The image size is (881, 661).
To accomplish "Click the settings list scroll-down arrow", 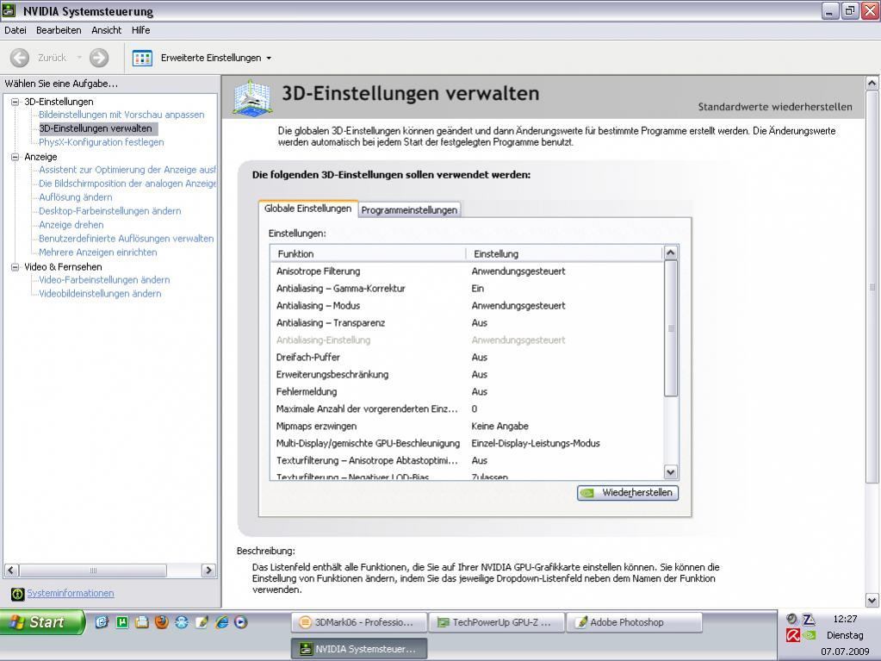I will point(670,472).
